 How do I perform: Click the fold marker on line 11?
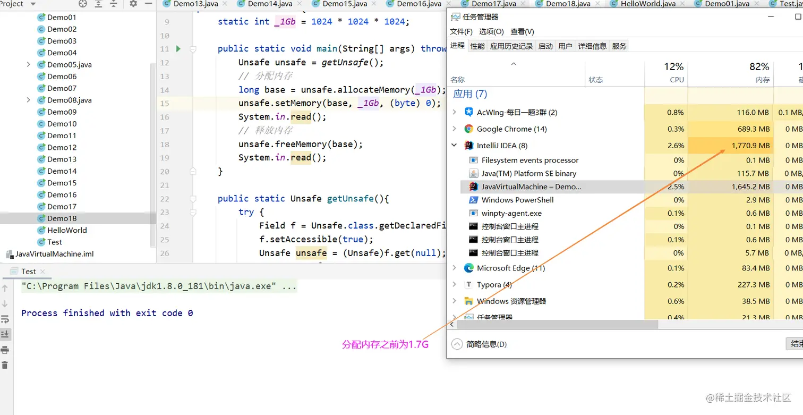click(x=193, y=49)
